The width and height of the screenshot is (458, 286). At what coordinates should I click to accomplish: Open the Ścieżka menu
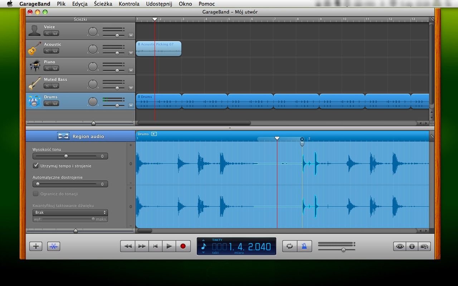103,4
